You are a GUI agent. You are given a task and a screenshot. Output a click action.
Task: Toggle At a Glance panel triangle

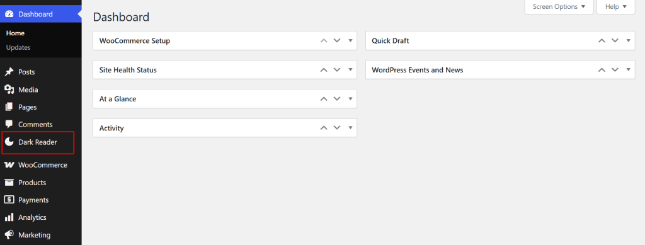pos(350,99)
